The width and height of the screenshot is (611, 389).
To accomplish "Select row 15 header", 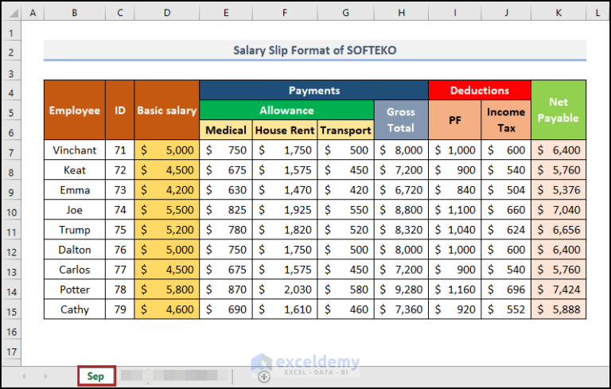I will tap(11, 311).
